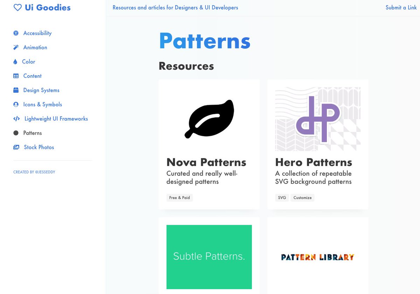This screenshot has height=294, width=420.
Task: Open the Hero Patterns logo thumbnail
Action: click(318, 119)
